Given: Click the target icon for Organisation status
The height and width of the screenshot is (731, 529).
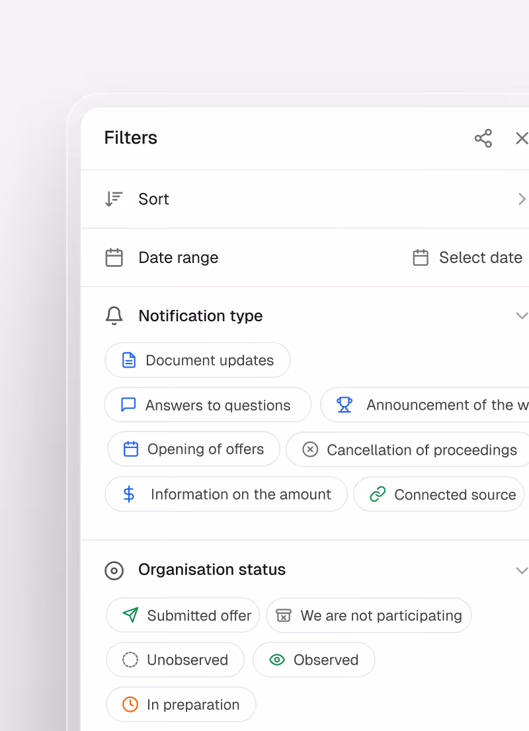Looking at the screenshot, I should click(114, 570).
